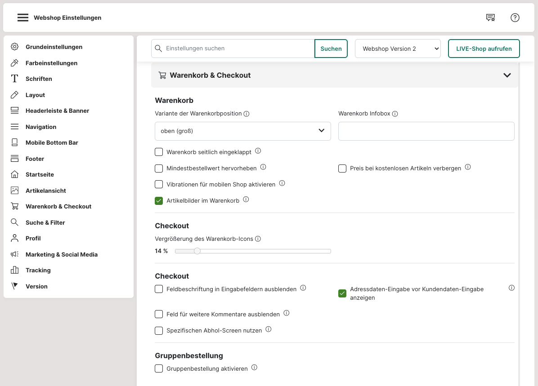The height and width of the screenshot is (386, 538).
Task: Click the Grundeinstellungen gear icon
Action: [x=15, y=47]
